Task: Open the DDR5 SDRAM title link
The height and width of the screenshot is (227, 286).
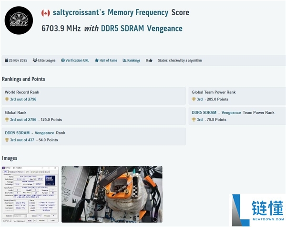Action: pyautogui.click(x=123, y=29)
